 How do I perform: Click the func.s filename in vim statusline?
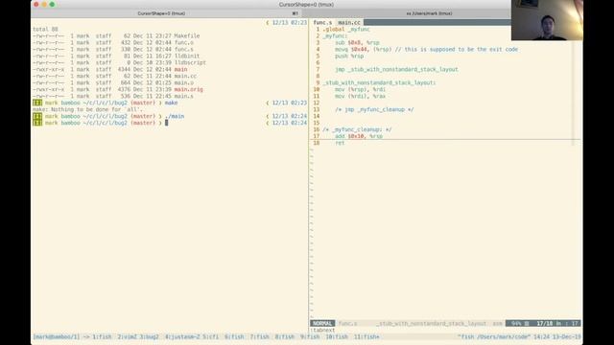coord(347,324)
